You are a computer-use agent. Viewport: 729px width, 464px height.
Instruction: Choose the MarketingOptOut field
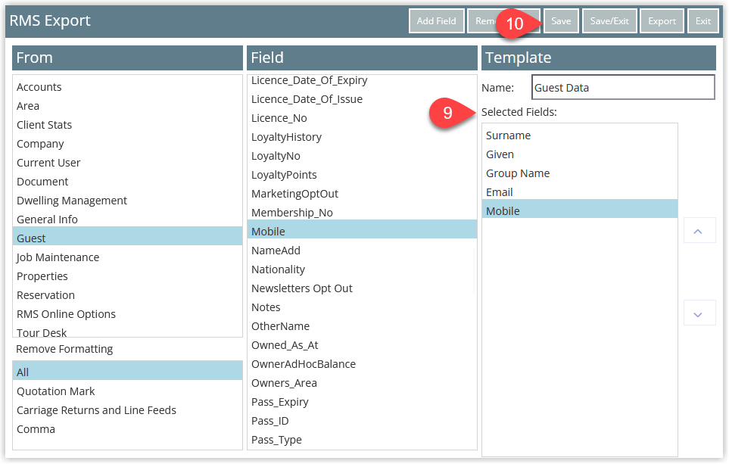pos(362,194)
